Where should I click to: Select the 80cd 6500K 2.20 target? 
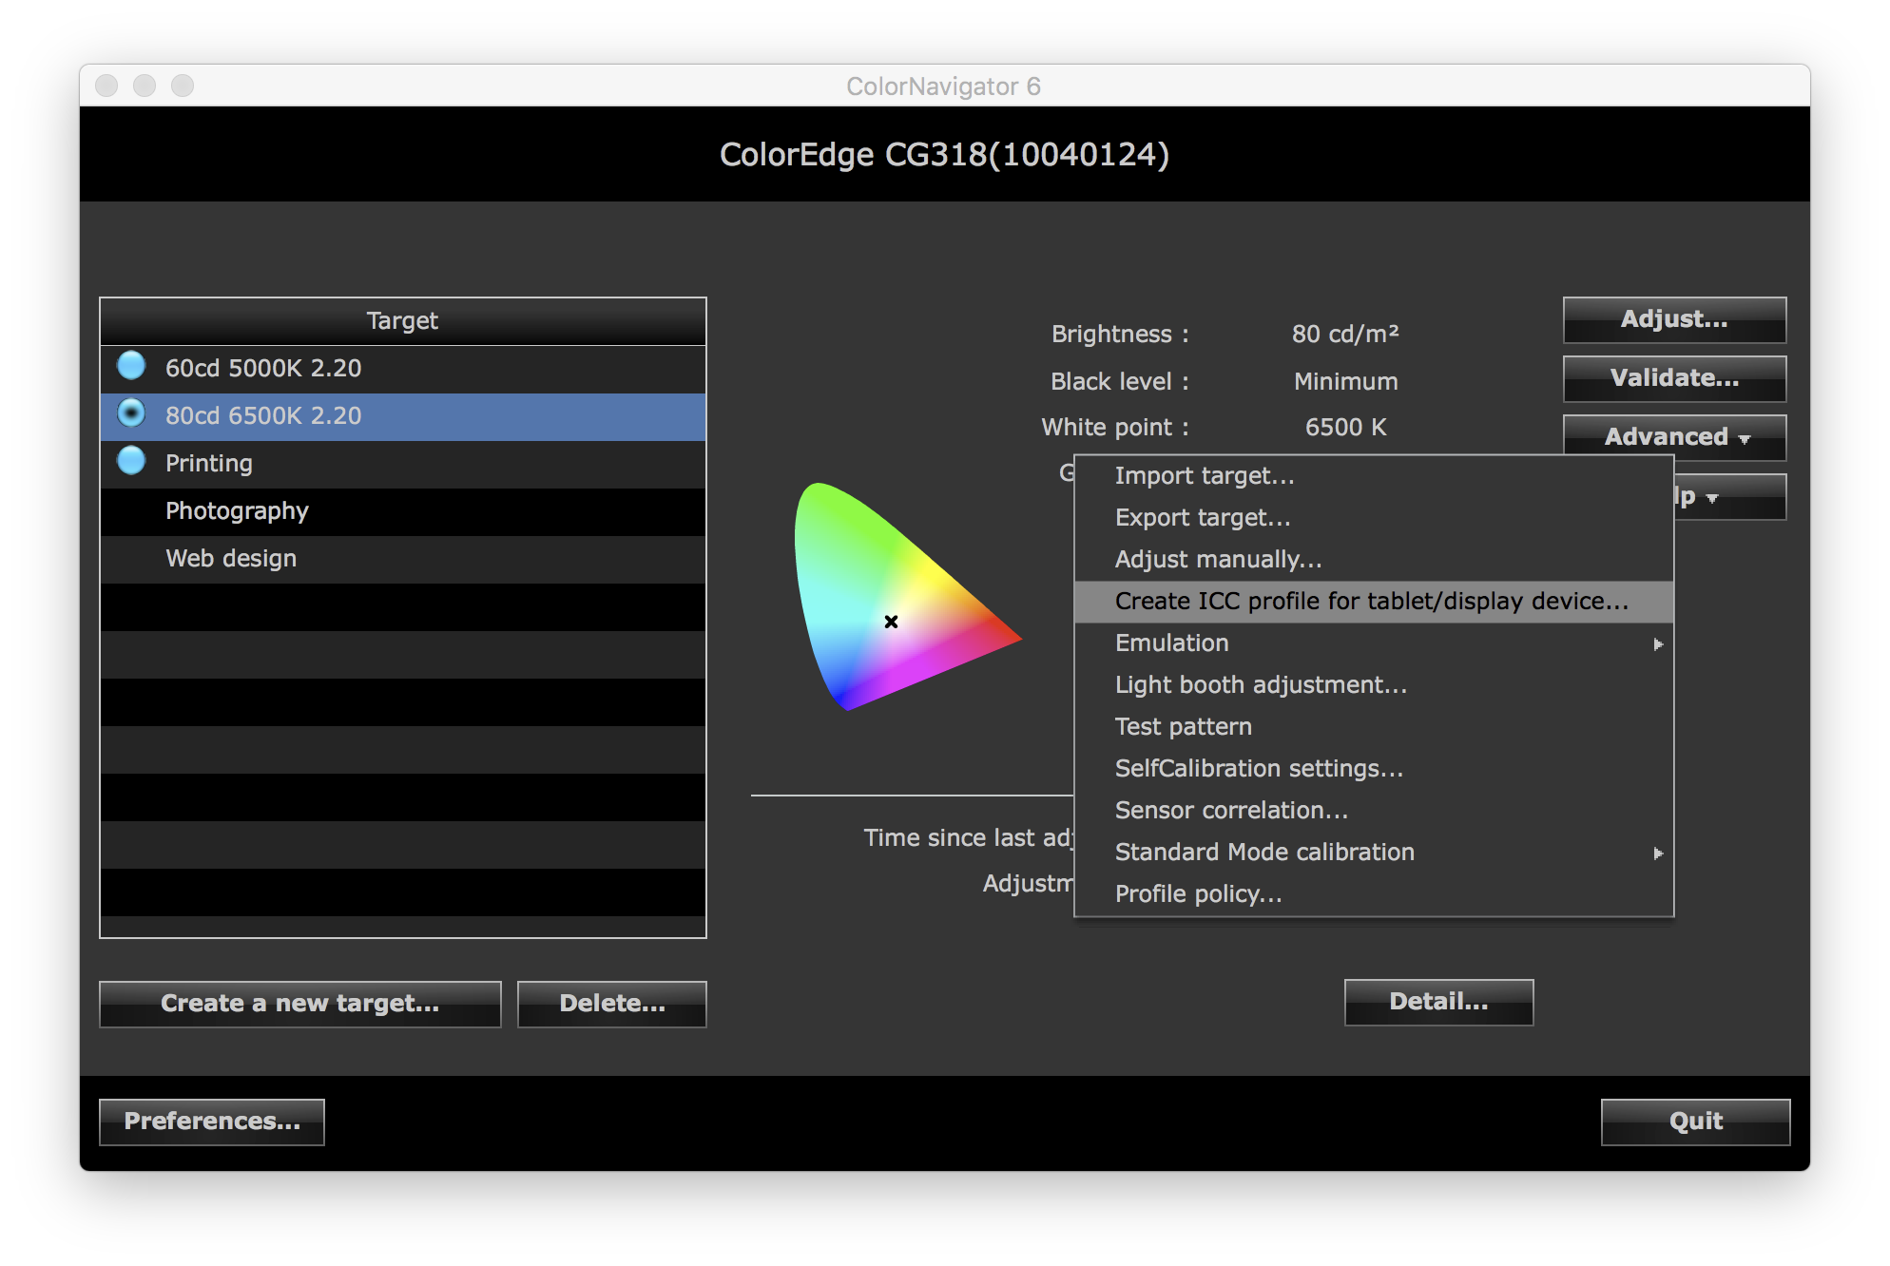pyautogui.click(x=403, y=416)
